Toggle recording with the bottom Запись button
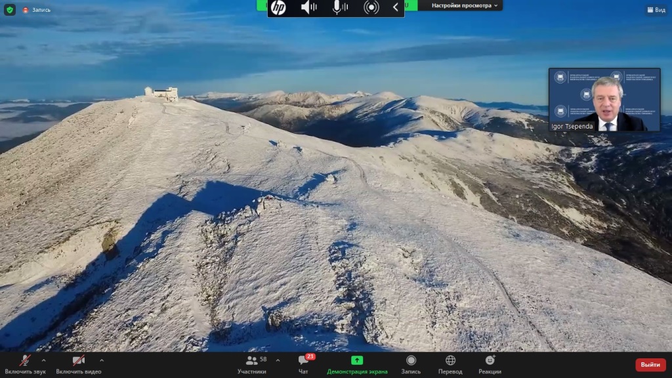This screenshot has height=378, width=672. point(411,364)
